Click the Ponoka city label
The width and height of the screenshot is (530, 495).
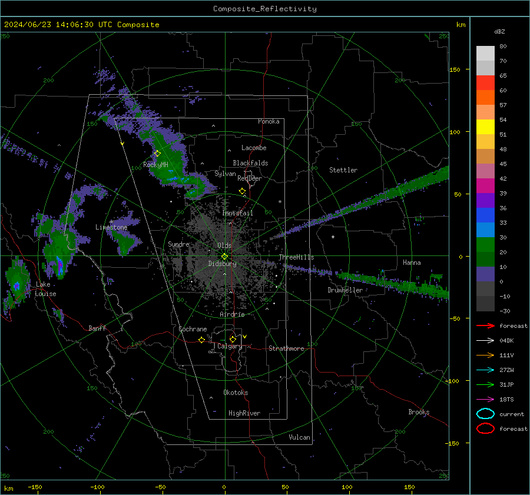269,121
